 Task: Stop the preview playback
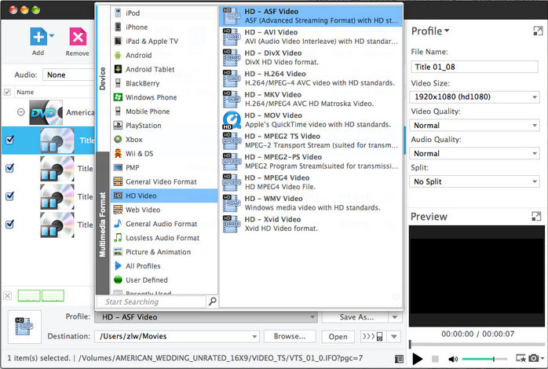[435, 359]
